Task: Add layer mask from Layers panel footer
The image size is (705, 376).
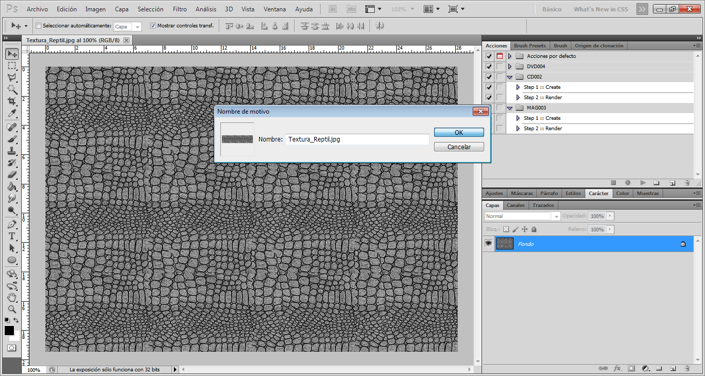Action: pyautogui.click(x=631, y=369)
